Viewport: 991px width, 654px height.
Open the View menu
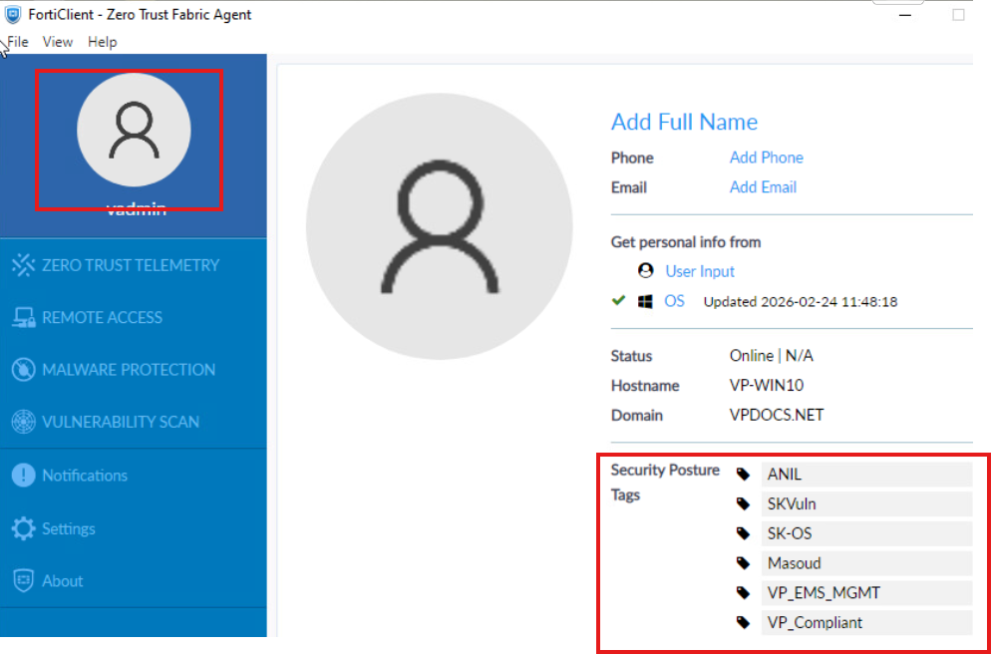(x=58, y=42)
